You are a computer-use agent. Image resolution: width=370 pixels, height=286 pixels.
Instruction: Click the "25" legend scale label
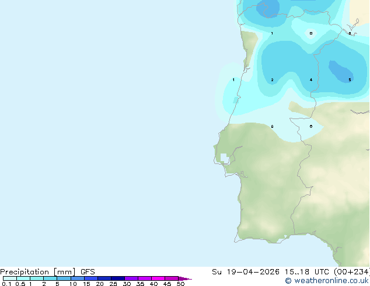(113, 284)
